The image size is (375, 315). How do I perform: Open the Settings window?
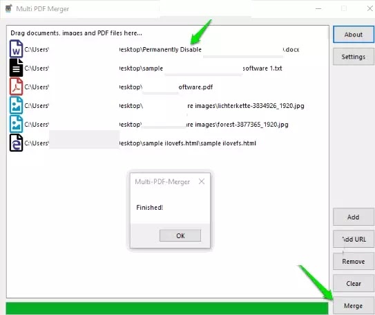(353, 57)
